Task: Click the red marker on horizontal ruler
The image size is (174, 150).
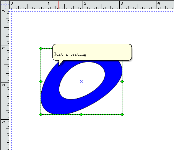Action: pos(59,5)
